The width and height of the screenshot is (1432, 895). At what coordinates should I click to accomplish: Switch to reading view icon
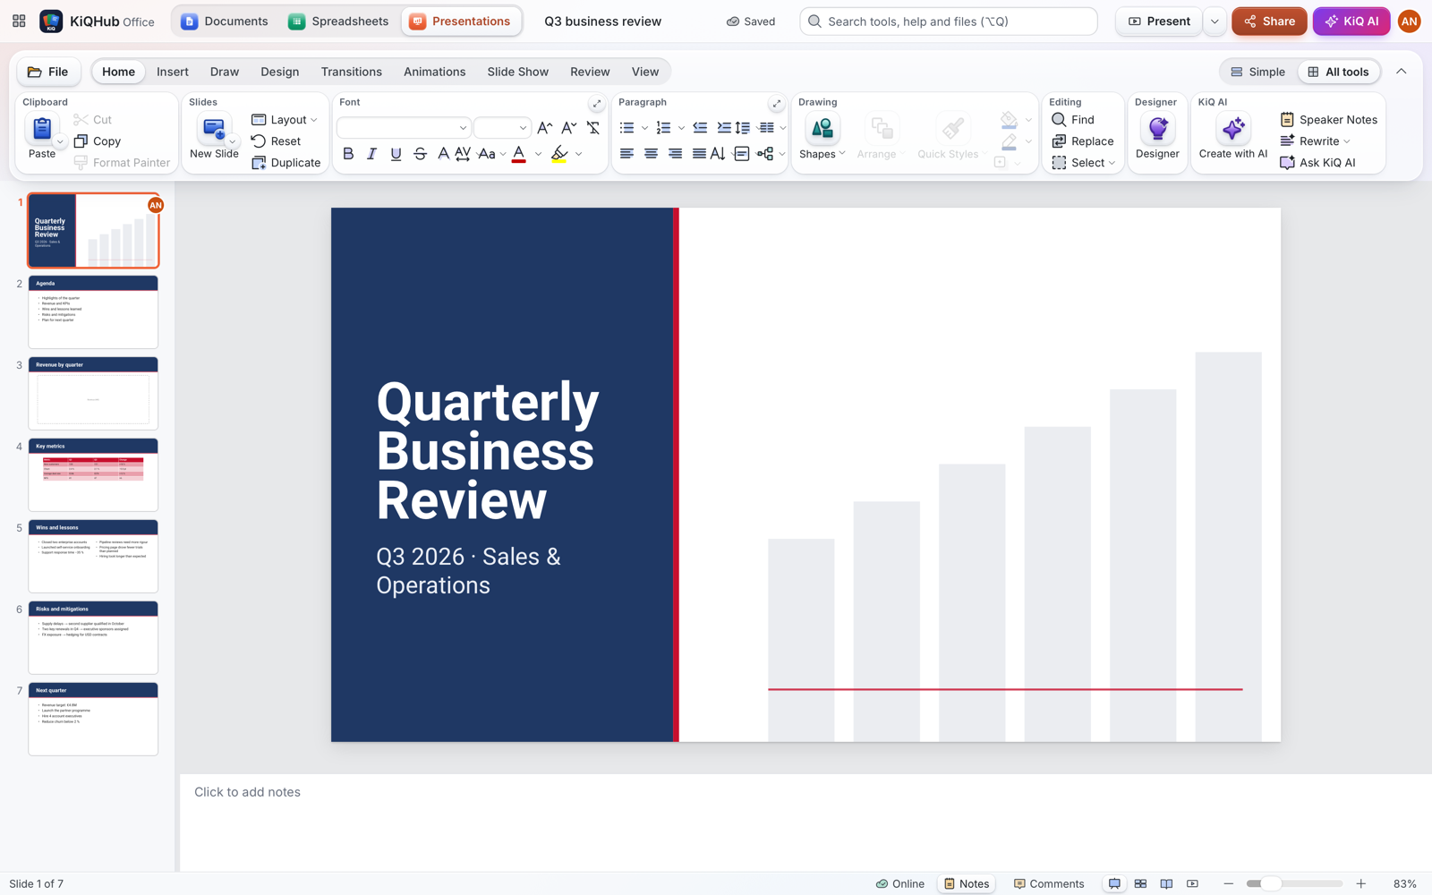click(x=1166, y=883)
